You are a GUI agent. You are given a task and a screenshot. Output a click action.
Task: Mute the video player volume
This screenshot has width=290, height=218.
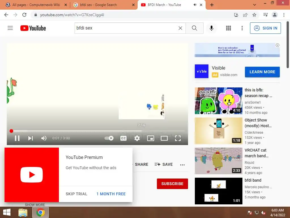44,138
